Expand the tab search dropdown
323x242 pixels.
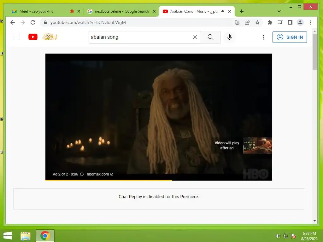279,11
